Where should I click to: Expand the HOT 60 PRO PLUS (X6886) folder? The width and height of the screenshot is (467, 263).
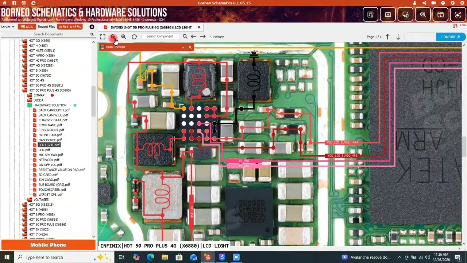tap(25, 225)
